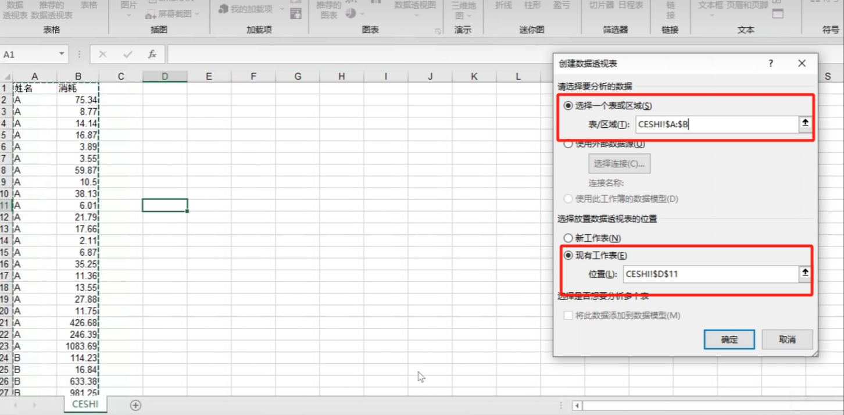Click cell with value 1083.69
844x415 pixels.
point(78,346)
